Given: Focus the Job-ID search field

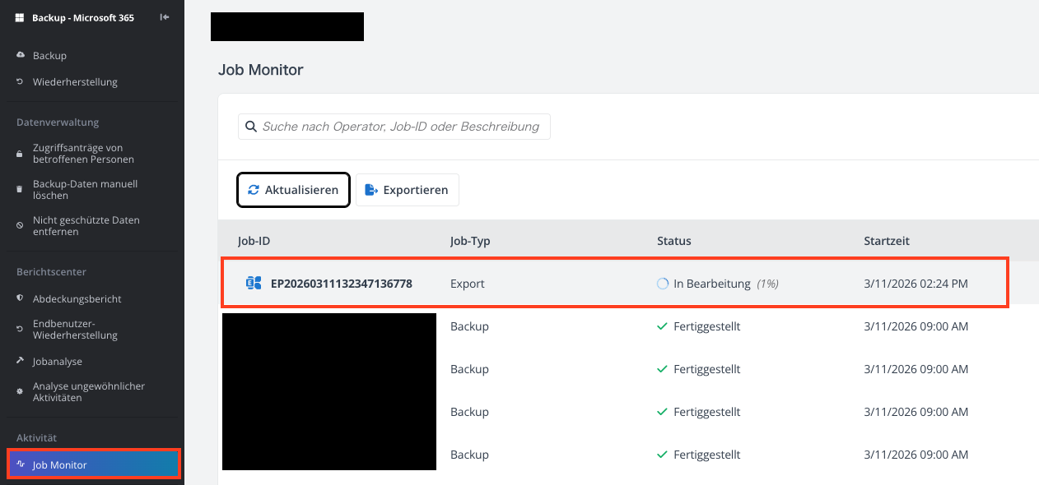Looking at the screenshot, I should tap(394, 127).
